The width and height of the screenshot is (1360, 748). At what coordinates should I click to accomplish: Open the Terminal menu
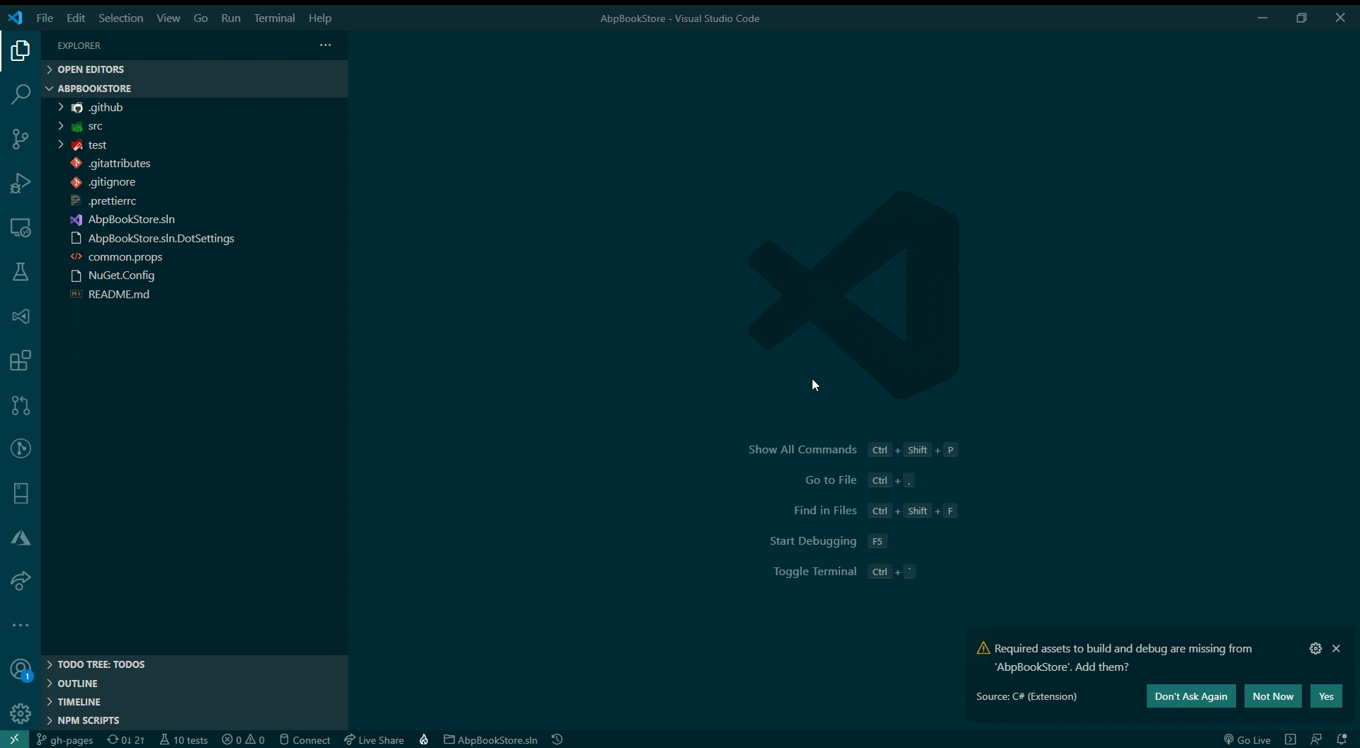click(275, 18)
